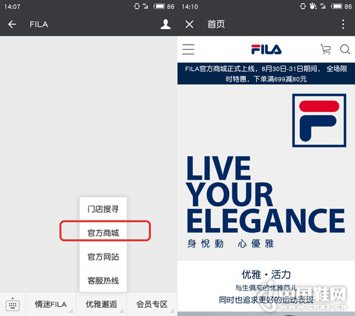The width and height of the screenshot is (355, 316).
Task: Switch to keyboard input icon
Action: (13, 304)
